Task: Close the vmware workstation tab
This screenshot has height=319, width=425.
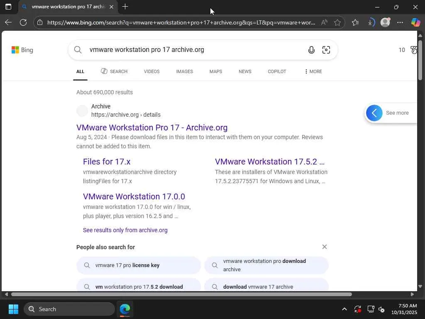Action: [x=111, y=7]
